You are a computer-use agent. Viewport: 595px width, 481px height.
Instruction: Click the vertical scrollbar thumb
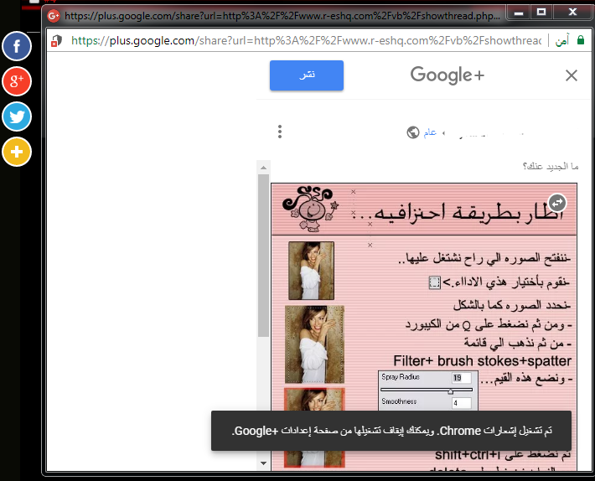[263, 256]
